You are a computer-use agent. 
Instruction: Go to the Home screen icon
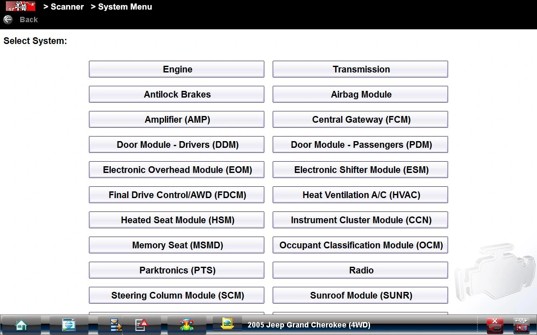point(21,325)
